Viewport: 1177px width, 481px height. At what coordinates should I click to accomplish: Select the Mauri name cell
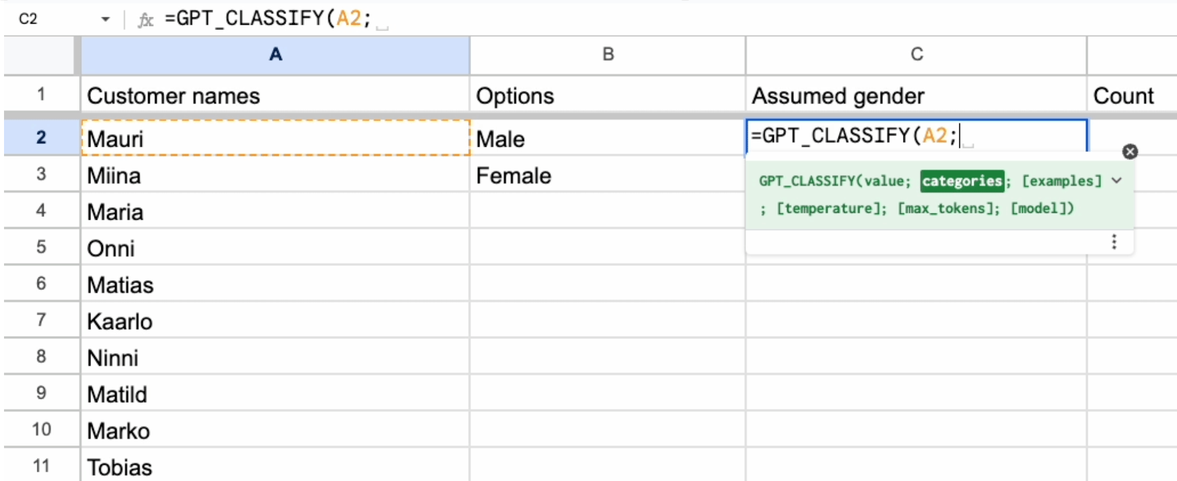pyautogui.click(x=275, y=139)
